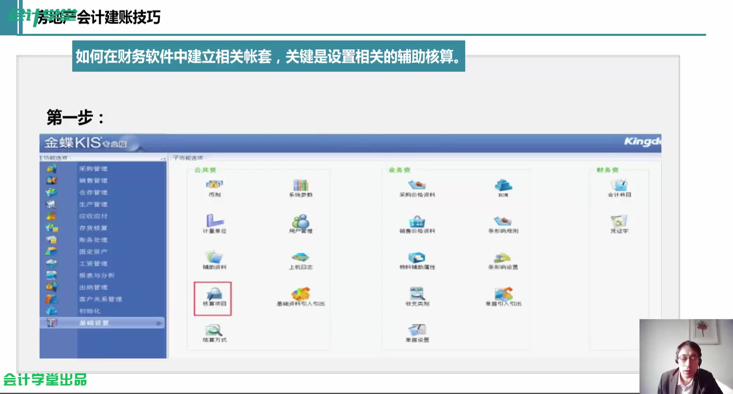Image resolution: width=733 pixels, height=394 pixels.
Task: Select 账务处理 in the sidebar menu
Action: click(94, 240)
